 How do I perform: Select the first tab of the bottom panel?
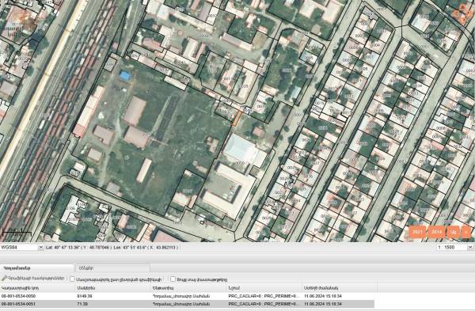pyautogui.click(x=37, y=268)
